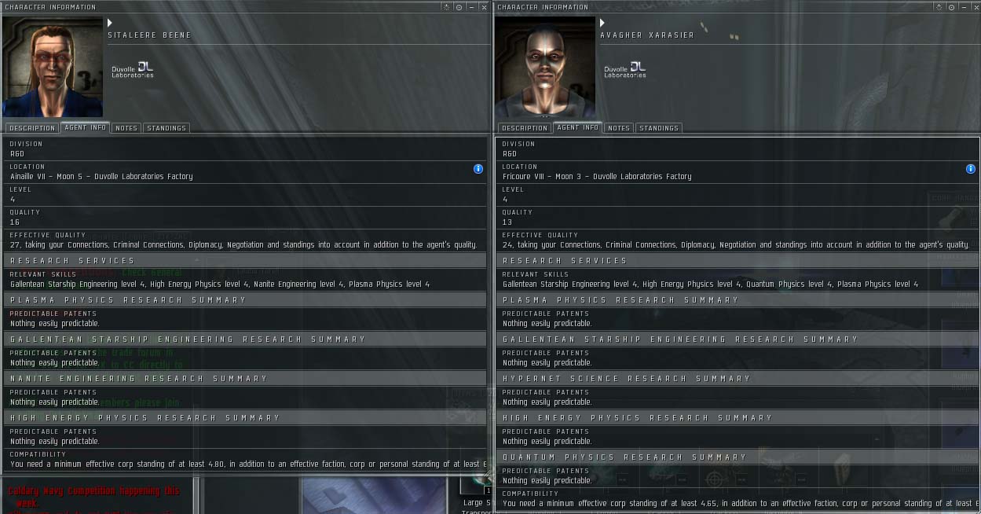The image size is (981, 514).
Task: Switch to Description tab for Avagher Xarasier
Action: click(525, 128)
